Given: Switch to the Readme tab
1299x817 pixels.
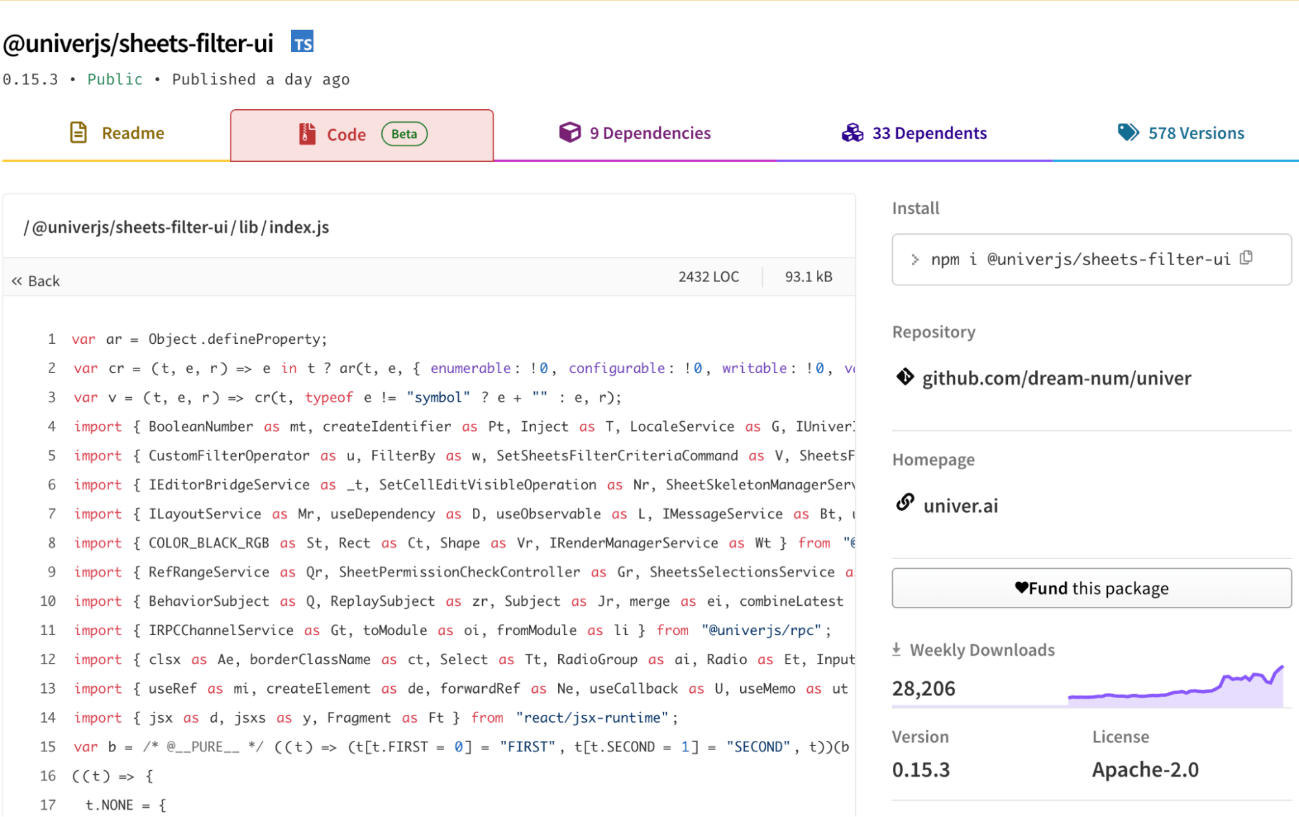Looking at the screenshot, I should pos(133,132).
